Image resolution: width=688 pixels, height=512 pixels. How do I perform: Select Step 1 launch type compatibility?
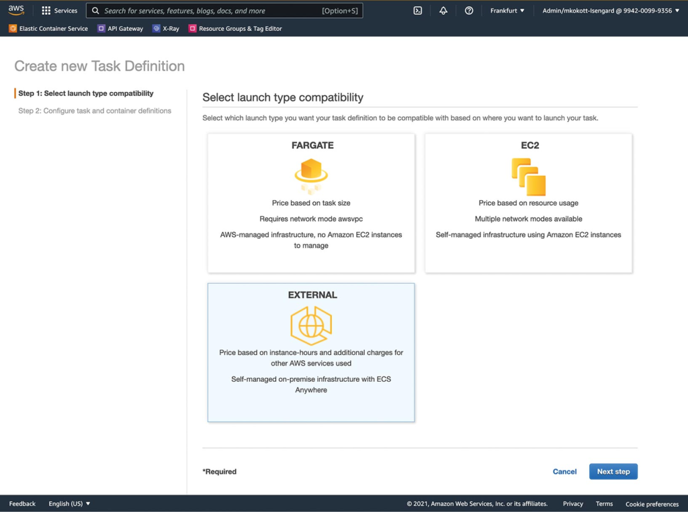86,93
